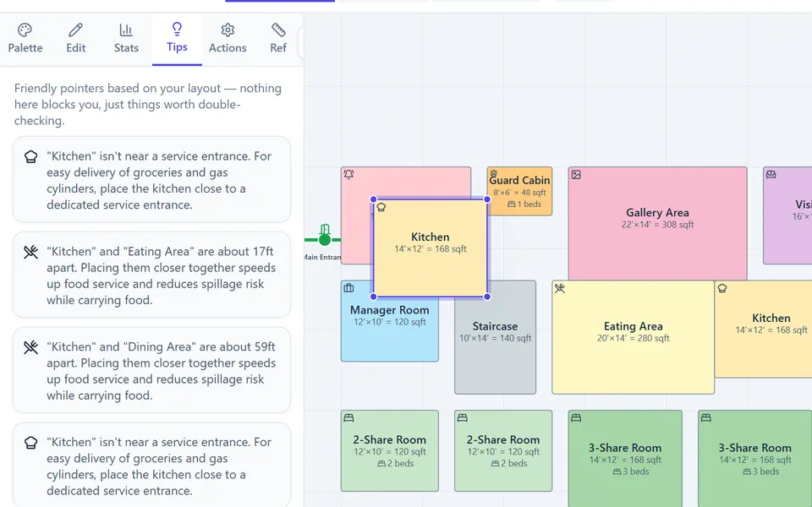This screenshot has height=507, width=812.
Task: Click the bottom-right resize handle of the selected Kitchen
Action: (487, 297)
